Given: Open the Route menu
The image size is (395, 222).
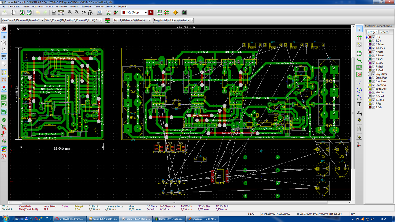Looking at the screenshot, I should [49, 6].
